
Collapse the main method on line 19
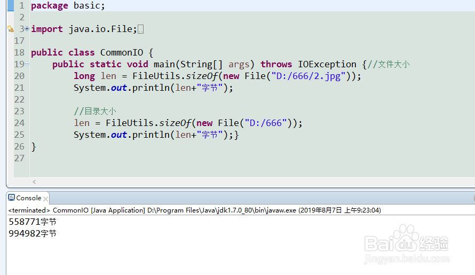[27, 64]
